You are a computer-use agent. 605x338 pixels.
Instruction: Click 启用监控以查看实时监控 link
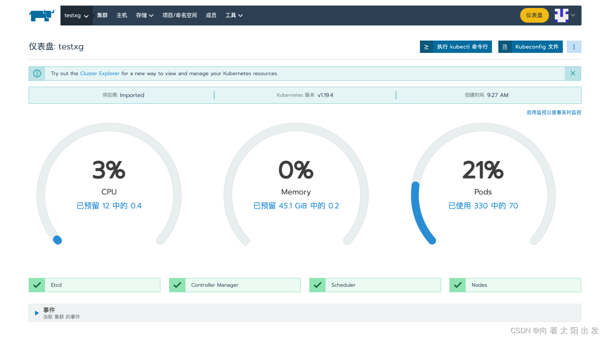[554, 113]
